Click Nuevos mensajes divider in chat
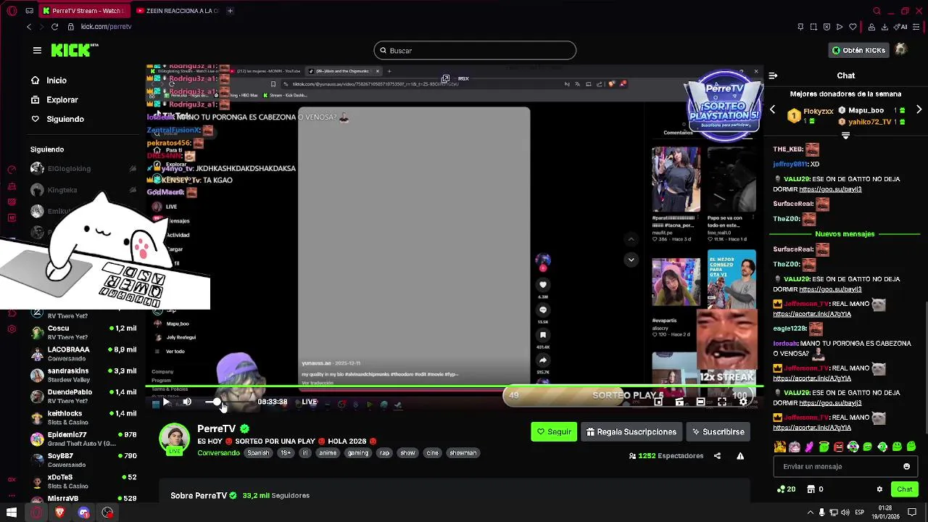The height and width of the screenshot is (522, 928). pos(845,234)
